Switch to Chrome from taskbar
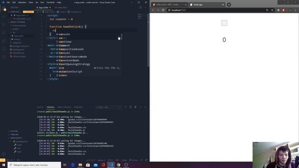The height and width of the screenshot is (168, 299). (118, 165)
